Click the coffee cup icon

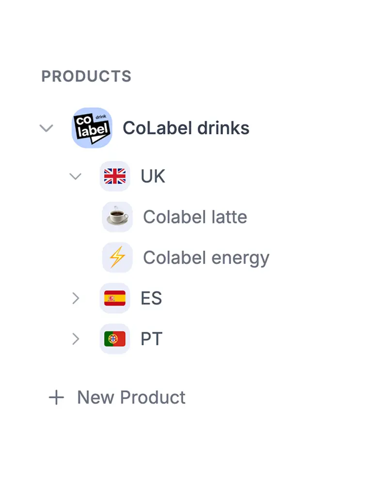pos(117,217)
